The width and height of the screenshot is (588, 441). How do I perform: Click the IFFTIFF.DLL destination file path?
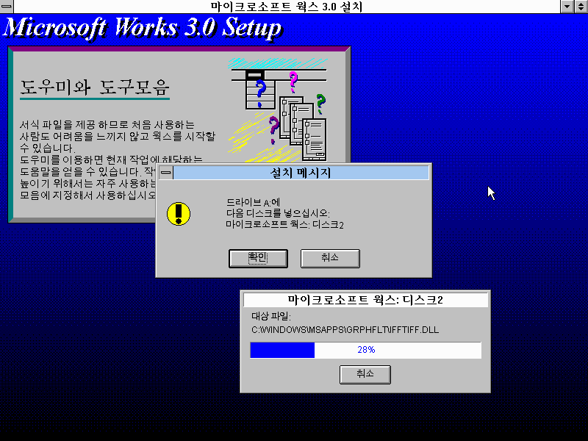pos(345,330)
